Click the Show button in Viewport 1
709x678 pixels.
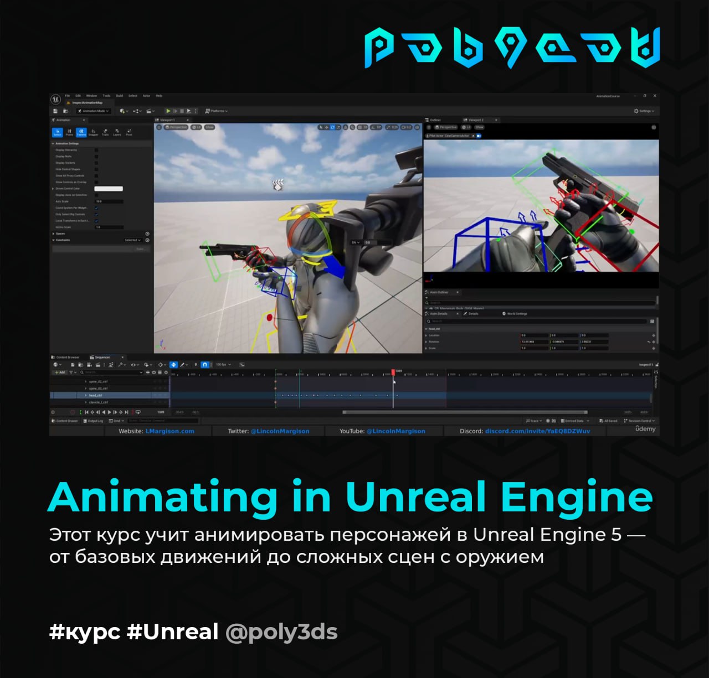(x=209, y=127)
